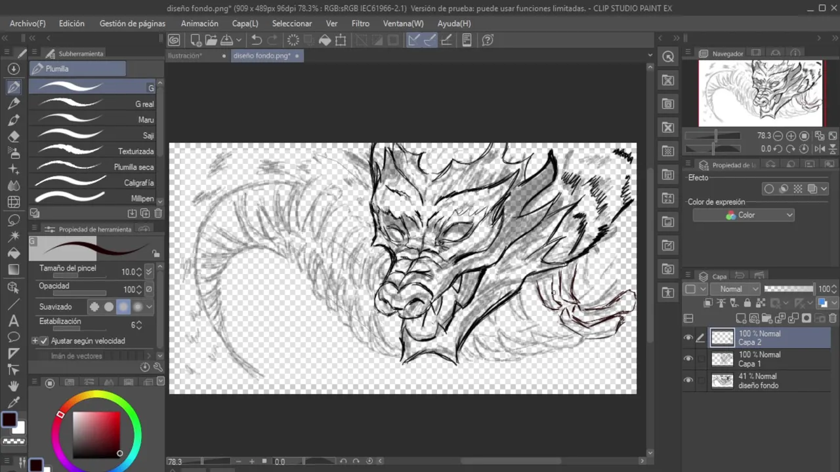Viewport: 840px width, 472px height.
Task: Click the Fill icon in command bar
Action: click(x=325, y=40)
